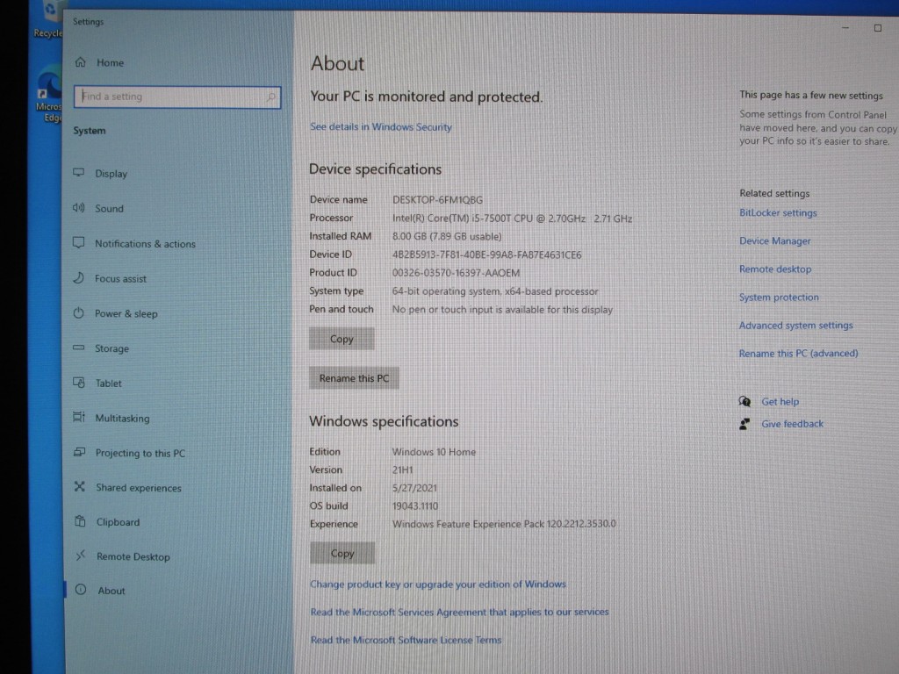Click the Display monitor icon

(x=78, y=173)
